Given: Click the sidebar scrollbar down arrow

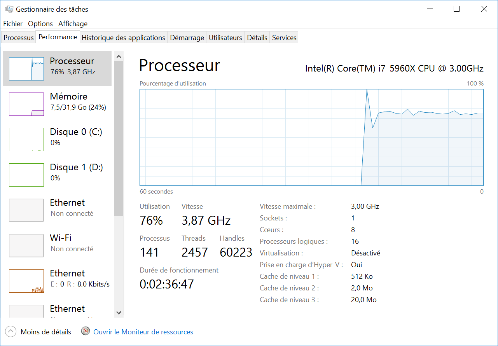Looking at the screenshot, I should click(119, 313).
